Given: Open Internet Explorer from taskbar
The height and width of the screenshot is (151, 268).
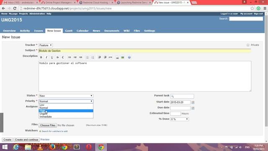Looking at the screenshot, I should (x=16, y=147).
